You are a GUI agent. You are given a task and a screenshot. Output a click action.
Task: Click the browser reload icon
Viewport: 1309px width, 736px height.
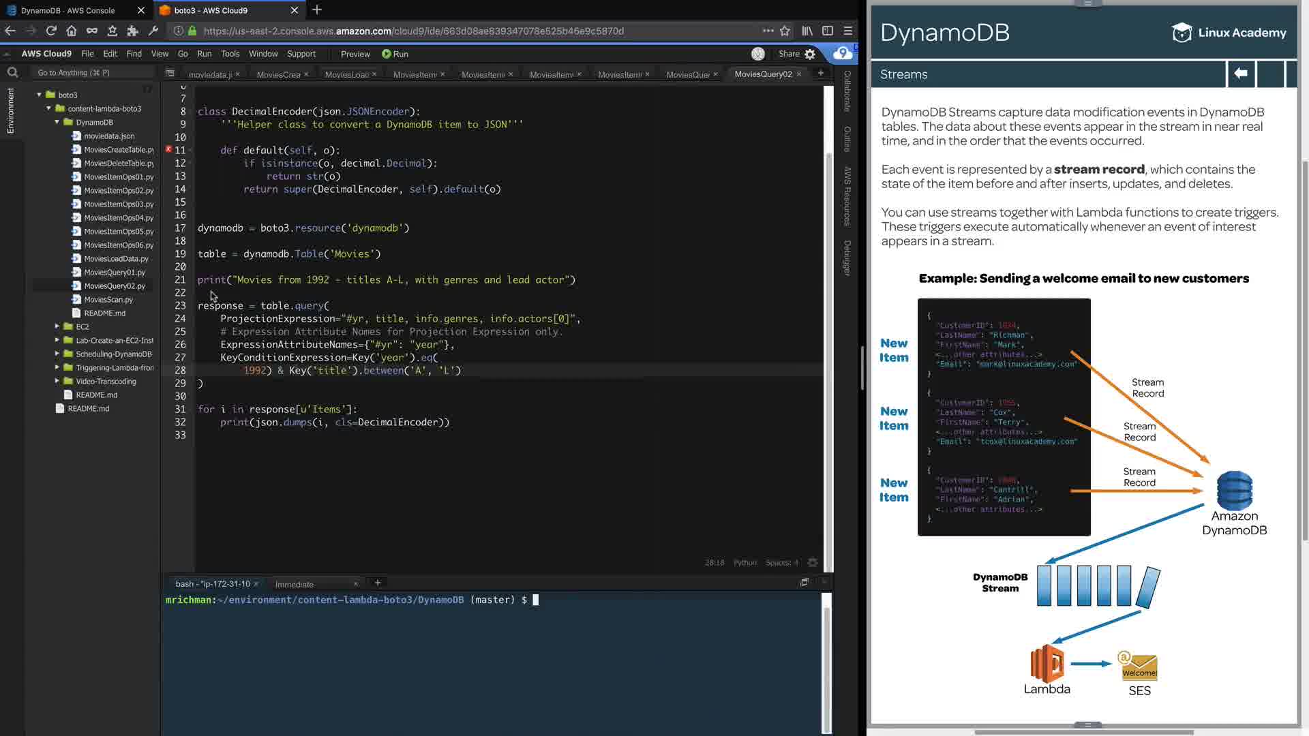tap(51, 31)
